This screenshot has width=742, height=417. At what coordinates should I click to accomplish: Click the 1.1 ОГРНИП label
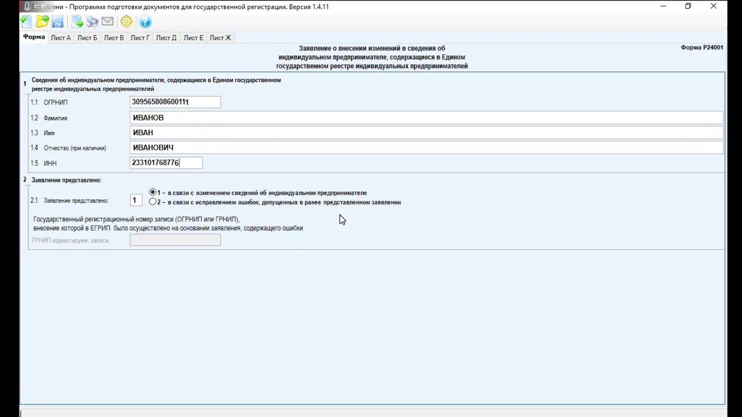(49, 103)
